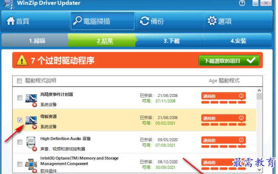
Task: Click the Age 驅動程式 column header
Action: point(224,81)
